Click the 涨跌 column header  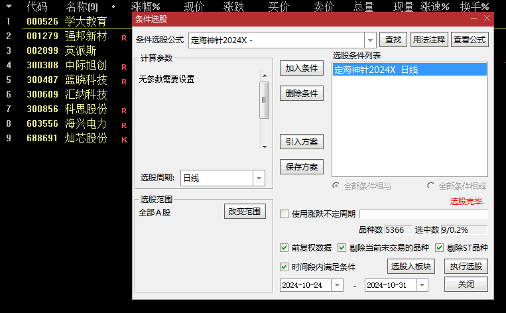click(233, 7)
